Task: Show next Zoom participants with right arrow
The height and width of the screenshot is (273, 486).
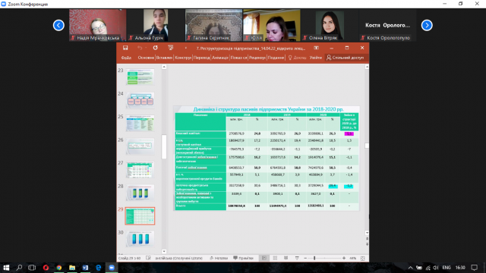Action: point(427,25)
